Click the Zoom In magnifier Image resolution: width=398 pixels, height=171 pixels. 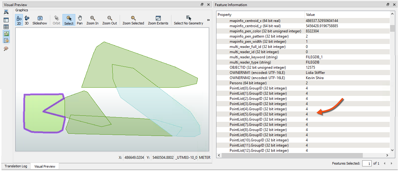(x=92, y=20)
